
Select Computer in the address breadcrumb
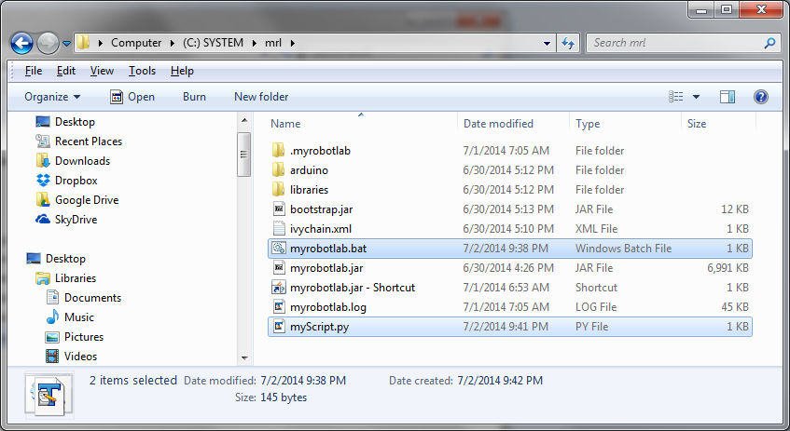click(x=136, y=43)
